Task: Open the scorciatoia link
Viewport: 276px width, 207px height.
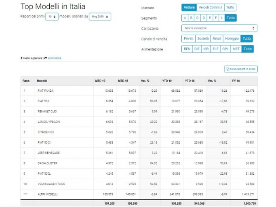Action: pyautogui.click(x=55, y=58)
